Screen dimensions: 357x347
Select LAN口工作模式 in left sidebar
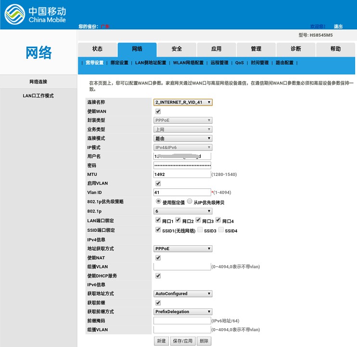pos(38,96)
